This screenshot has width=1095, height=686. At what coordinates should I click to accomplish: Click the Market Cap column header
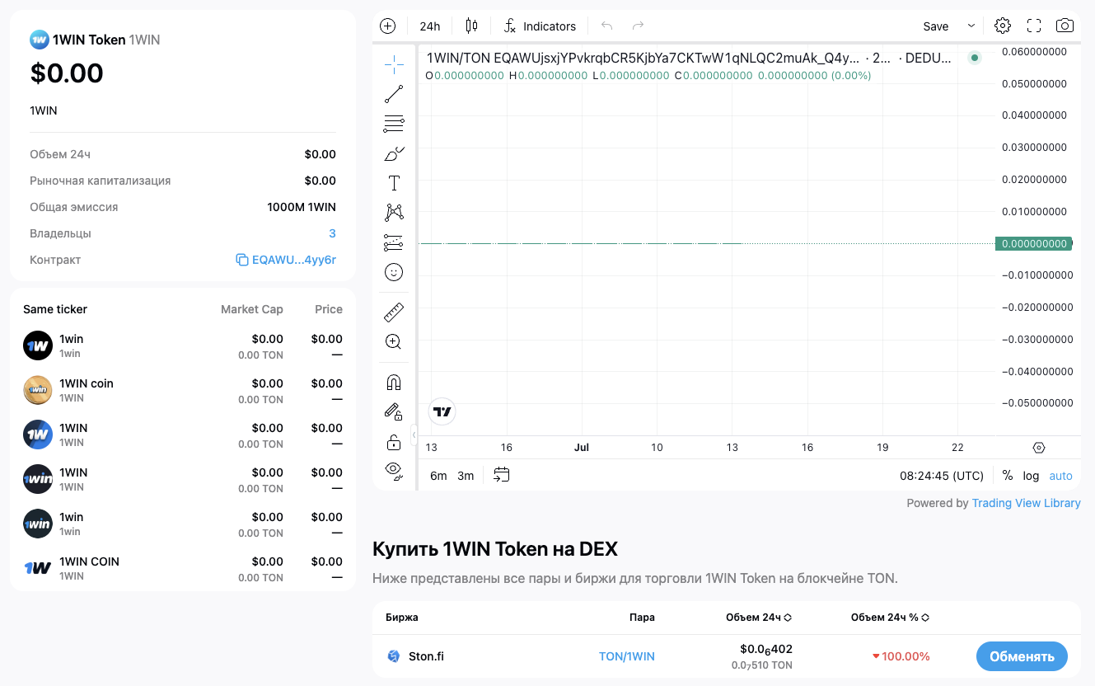tap(252, 309)
